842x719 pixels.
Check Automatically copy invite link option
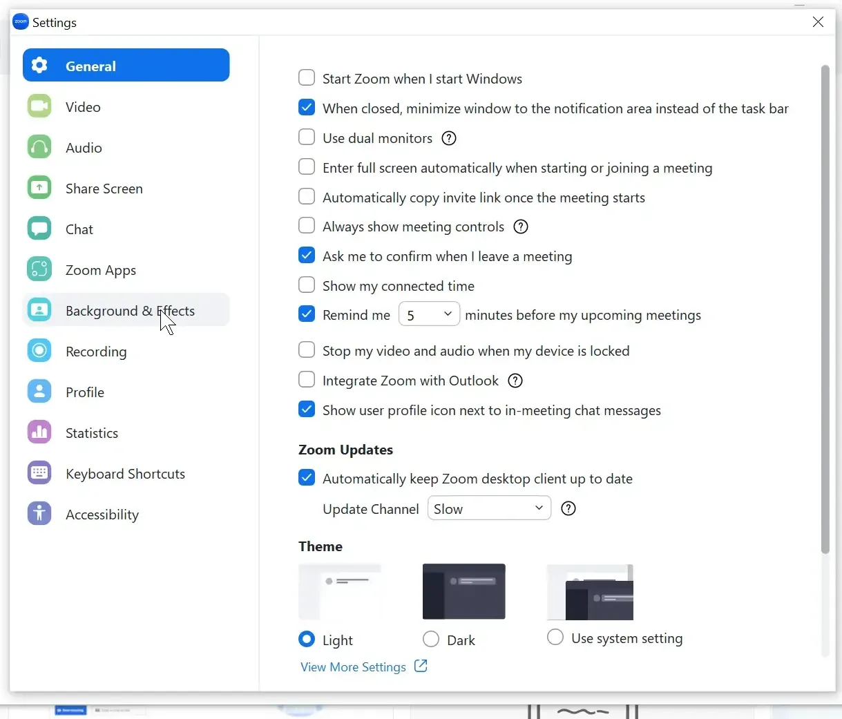[307, 196]
